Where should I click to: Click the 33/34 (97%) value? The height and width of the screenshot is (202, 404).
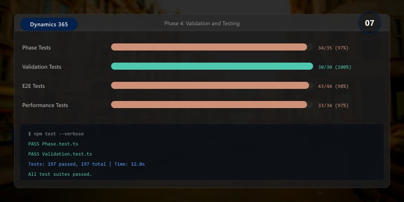click(x=333, y=106)
